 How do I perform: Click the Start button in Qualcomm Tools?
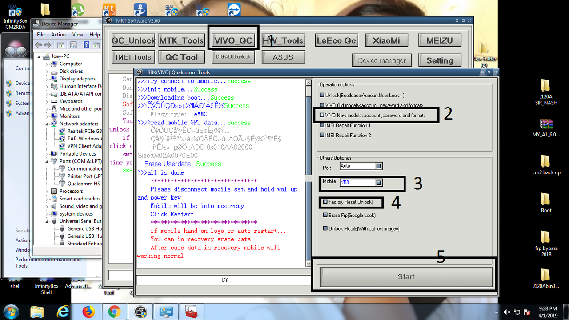tap(406, 276)
